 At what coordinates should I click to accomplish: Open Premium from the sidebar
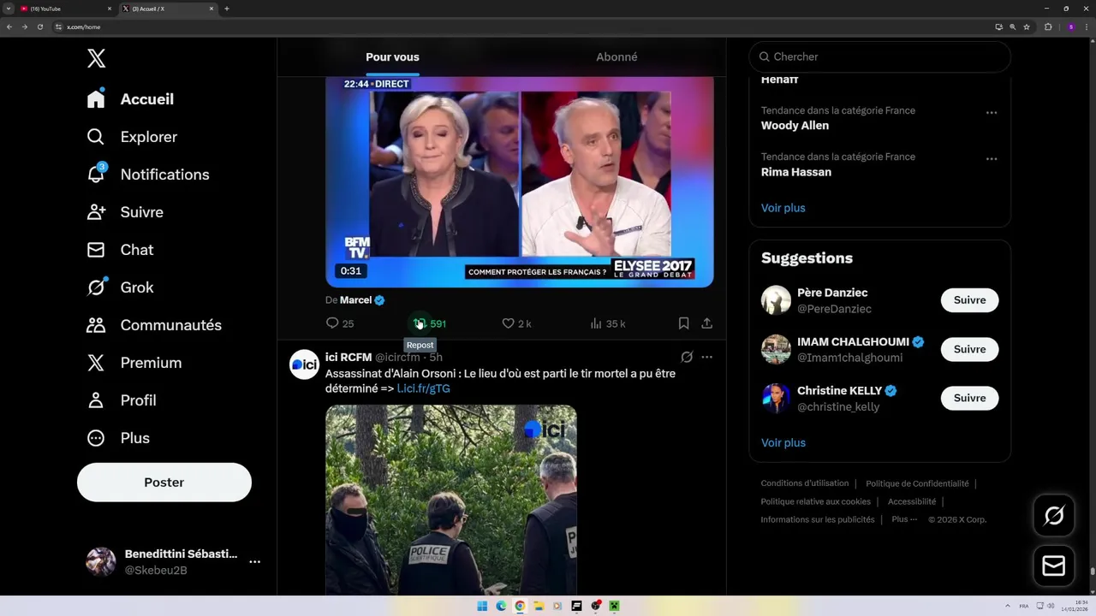coord(134,363)
